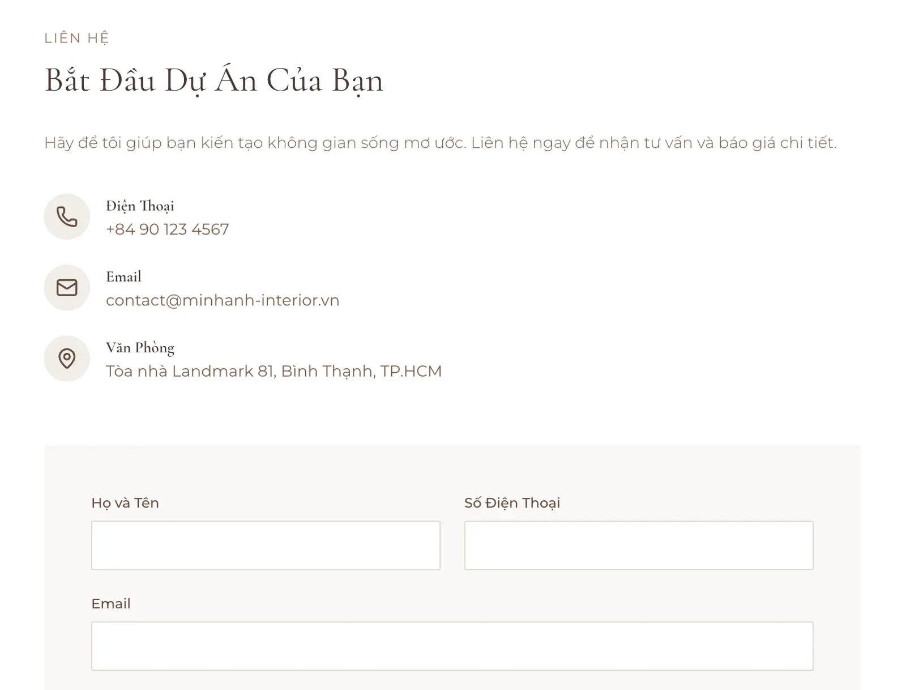Screen dimensions: 906x690
Task: Click the Điện Thoại contact title
Action: 140,206
